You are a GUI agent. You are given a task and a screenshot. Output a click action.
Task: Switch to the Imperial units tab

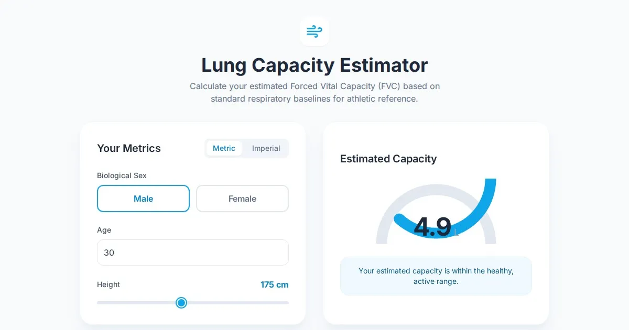pos(266,148)
